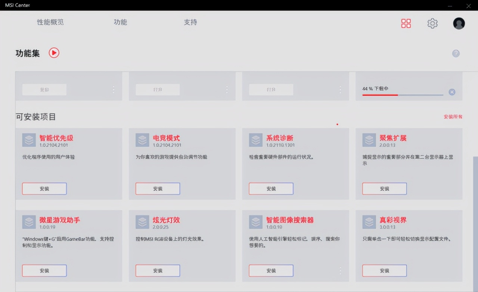Install the 炫光灯效 feature

click(x=158, y=271)
